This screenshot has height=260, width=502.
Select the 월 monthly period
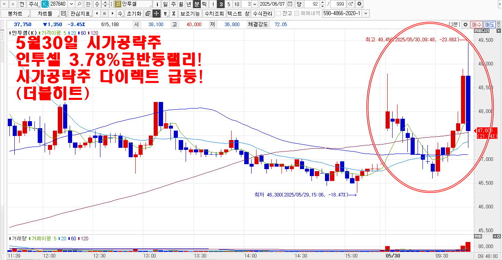tap(181, 4)
